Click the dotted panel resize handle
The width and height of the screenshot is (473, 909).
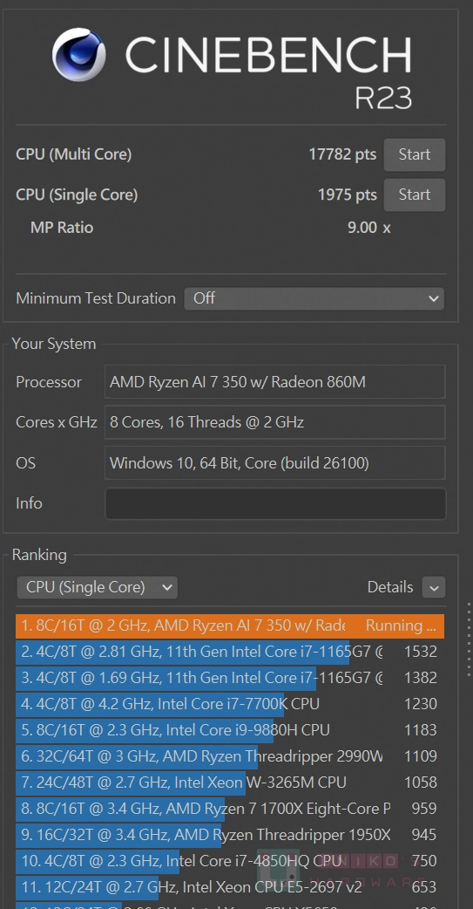[x=469, y=639]
